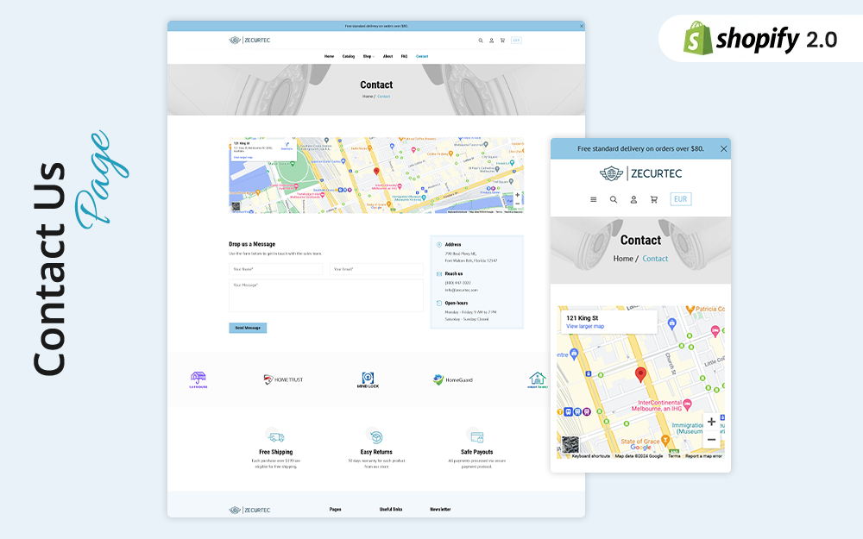Open the desktop header currency selector
The image size is (863, 539).
pyautogui.click(x=516, y=41)
